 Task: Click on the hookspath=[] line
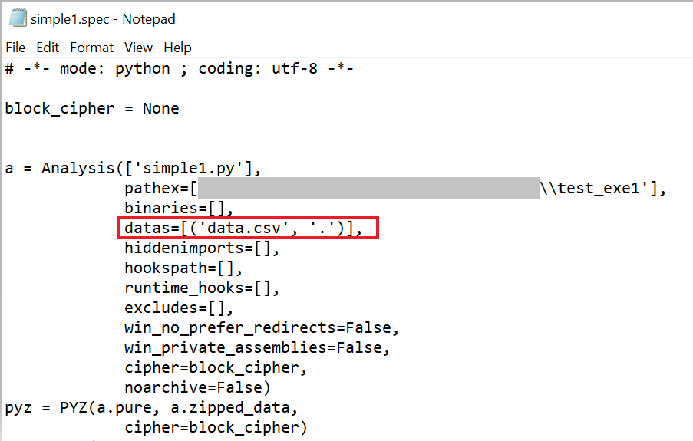183,268
